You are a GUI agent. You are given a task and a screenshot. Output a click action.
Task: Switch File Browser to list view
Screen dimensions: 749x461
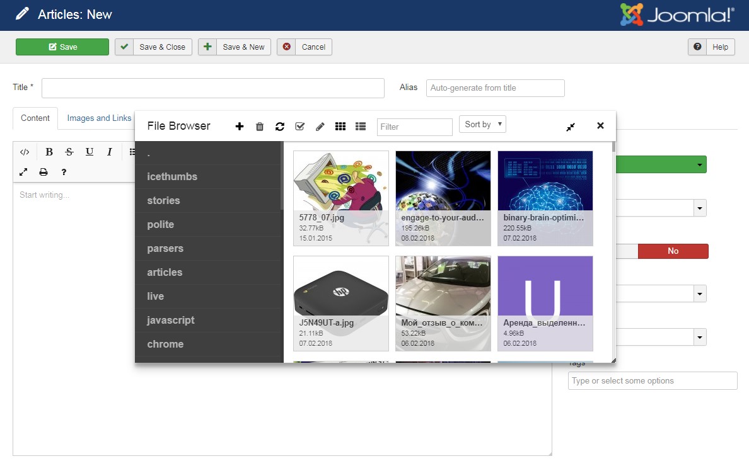[x=361, y=127]
